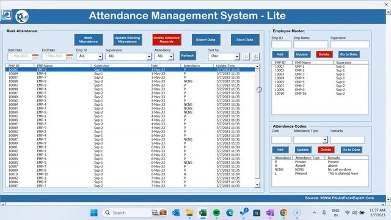The width and height of the screenshot is (391, 220).
Task: Click ENG IN language indicator
Action: coord(335,213)
